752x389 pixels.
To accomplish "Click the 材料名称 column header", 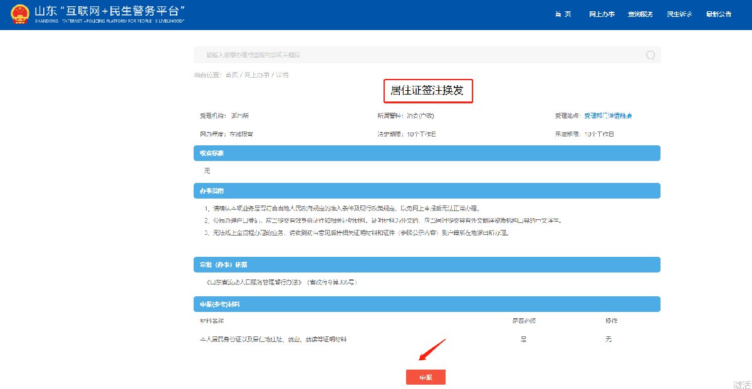I will tap(211, 321).
